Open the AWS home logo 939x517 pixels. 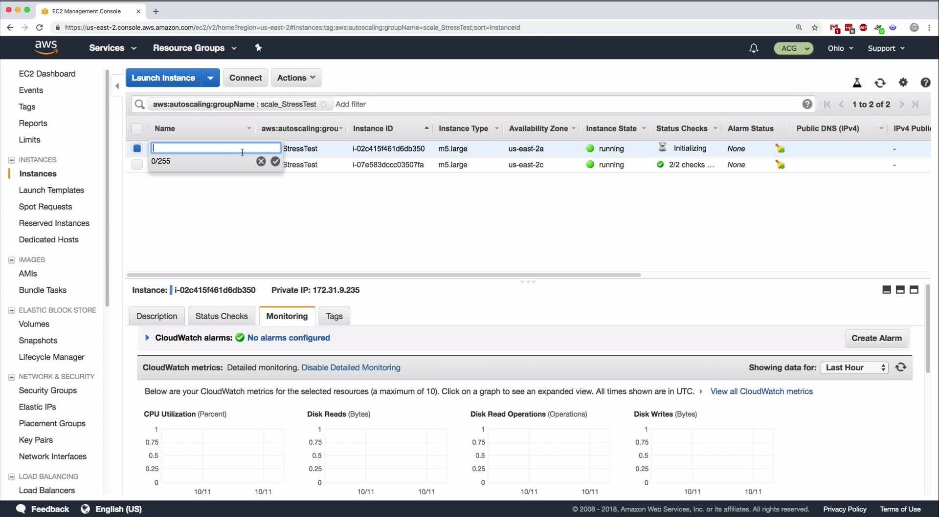point(46,47)
